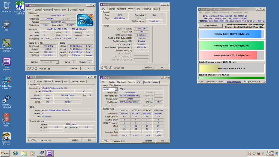Viewport: 279px width, 157px height.
Task: Open Internet Explorer from the taskbar
Action: 16,153
